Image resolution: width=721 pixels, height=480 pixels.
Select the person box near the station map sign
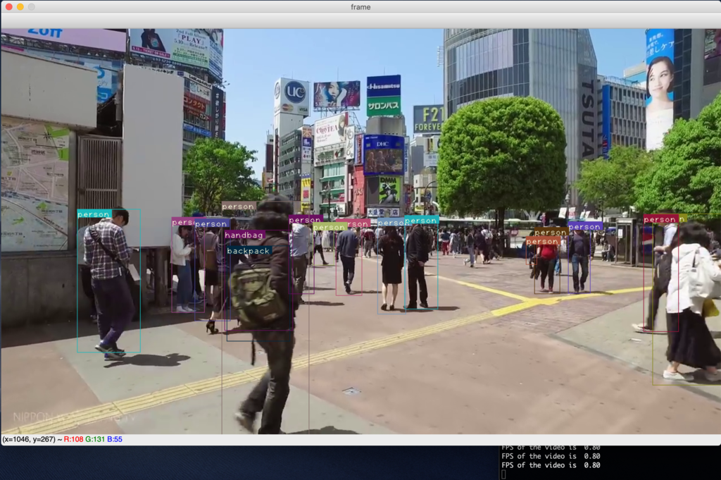(108, 282)
